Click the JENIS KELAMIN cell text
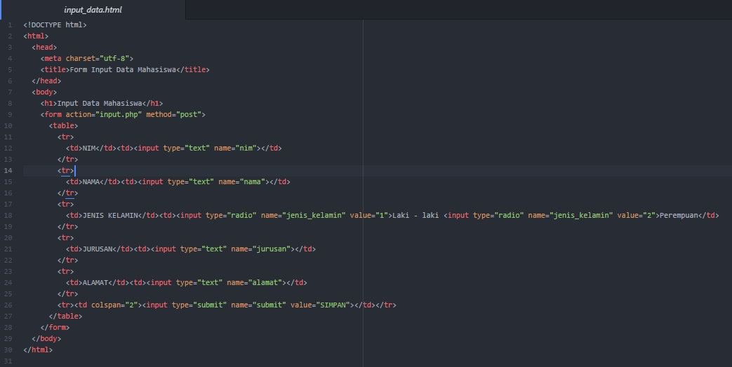This screenshot has height=367, width=732. (x=110, y=215)
